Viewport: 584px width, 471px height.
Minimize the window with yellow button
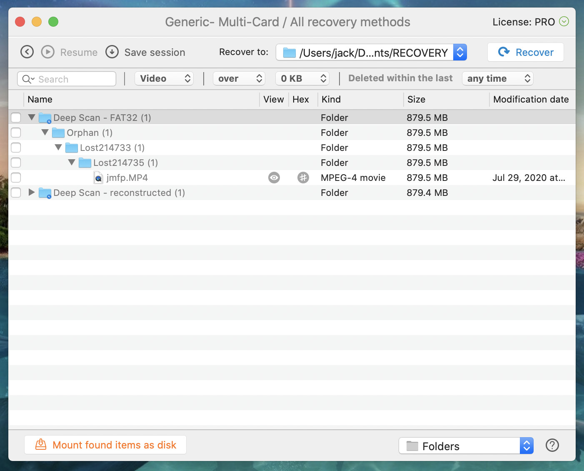tap(37, 21)
